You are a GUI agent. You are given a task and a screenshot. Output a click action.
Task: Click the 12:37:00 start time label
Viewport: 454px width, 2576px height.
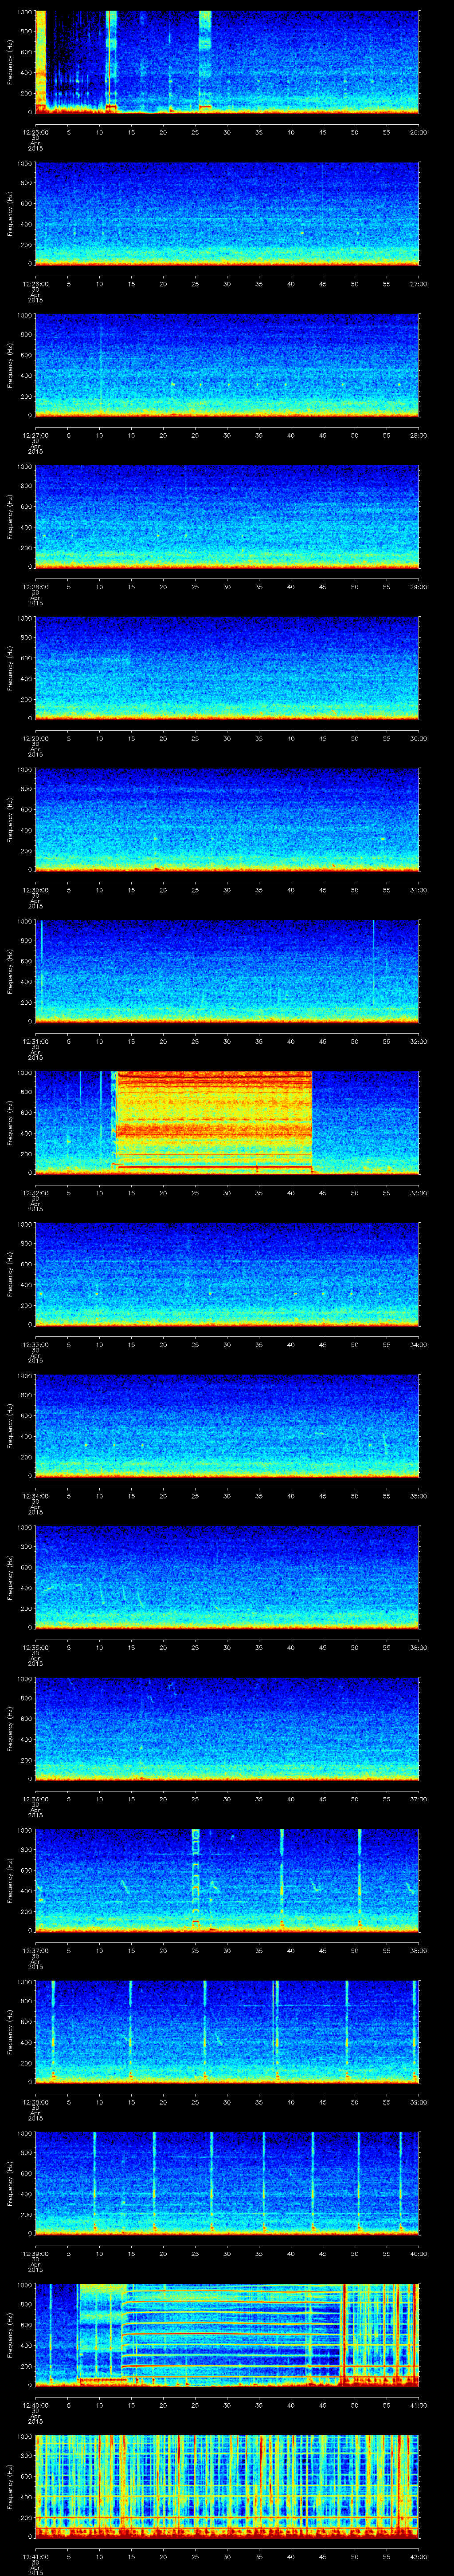click(35, 1950)
